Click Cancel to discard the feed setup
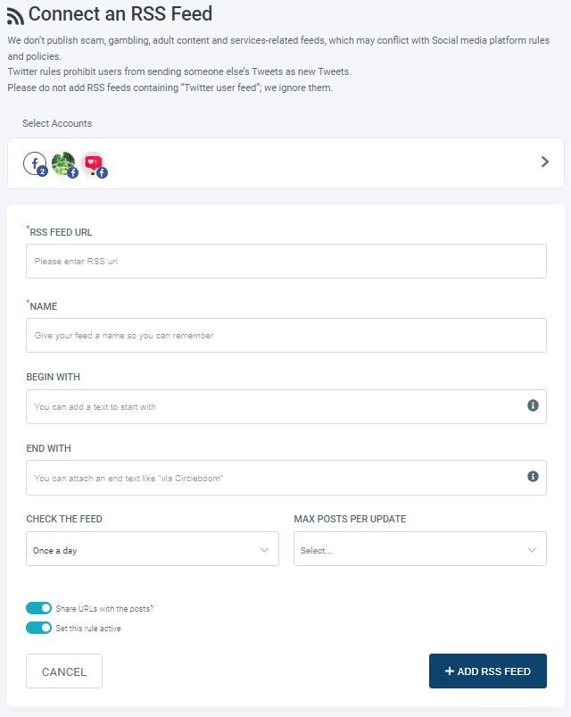The image size is (571, 717). 63,671
